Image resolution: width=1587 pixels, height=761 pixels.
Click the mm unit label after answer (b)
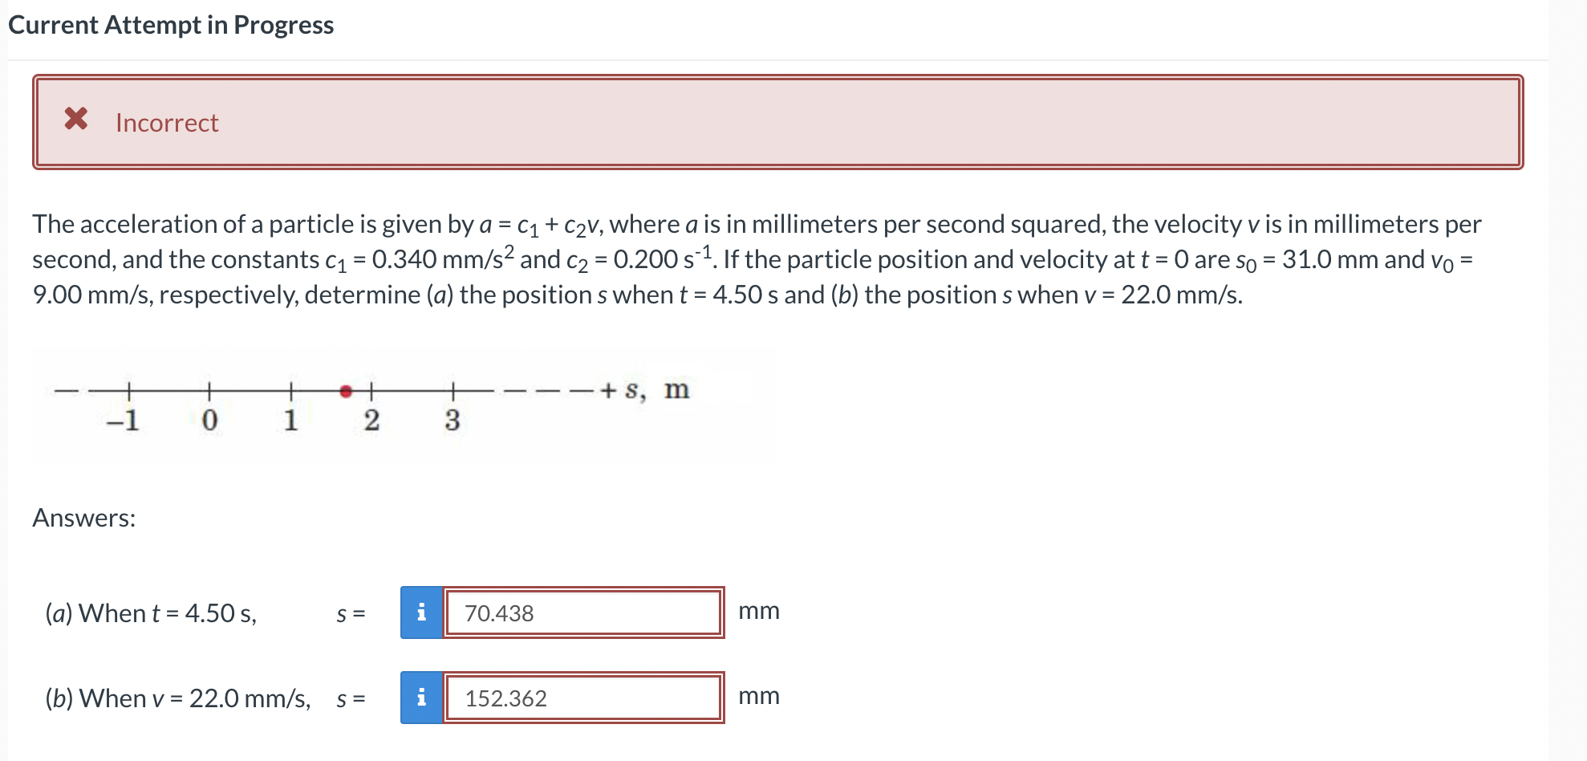[x=759, y=697]
